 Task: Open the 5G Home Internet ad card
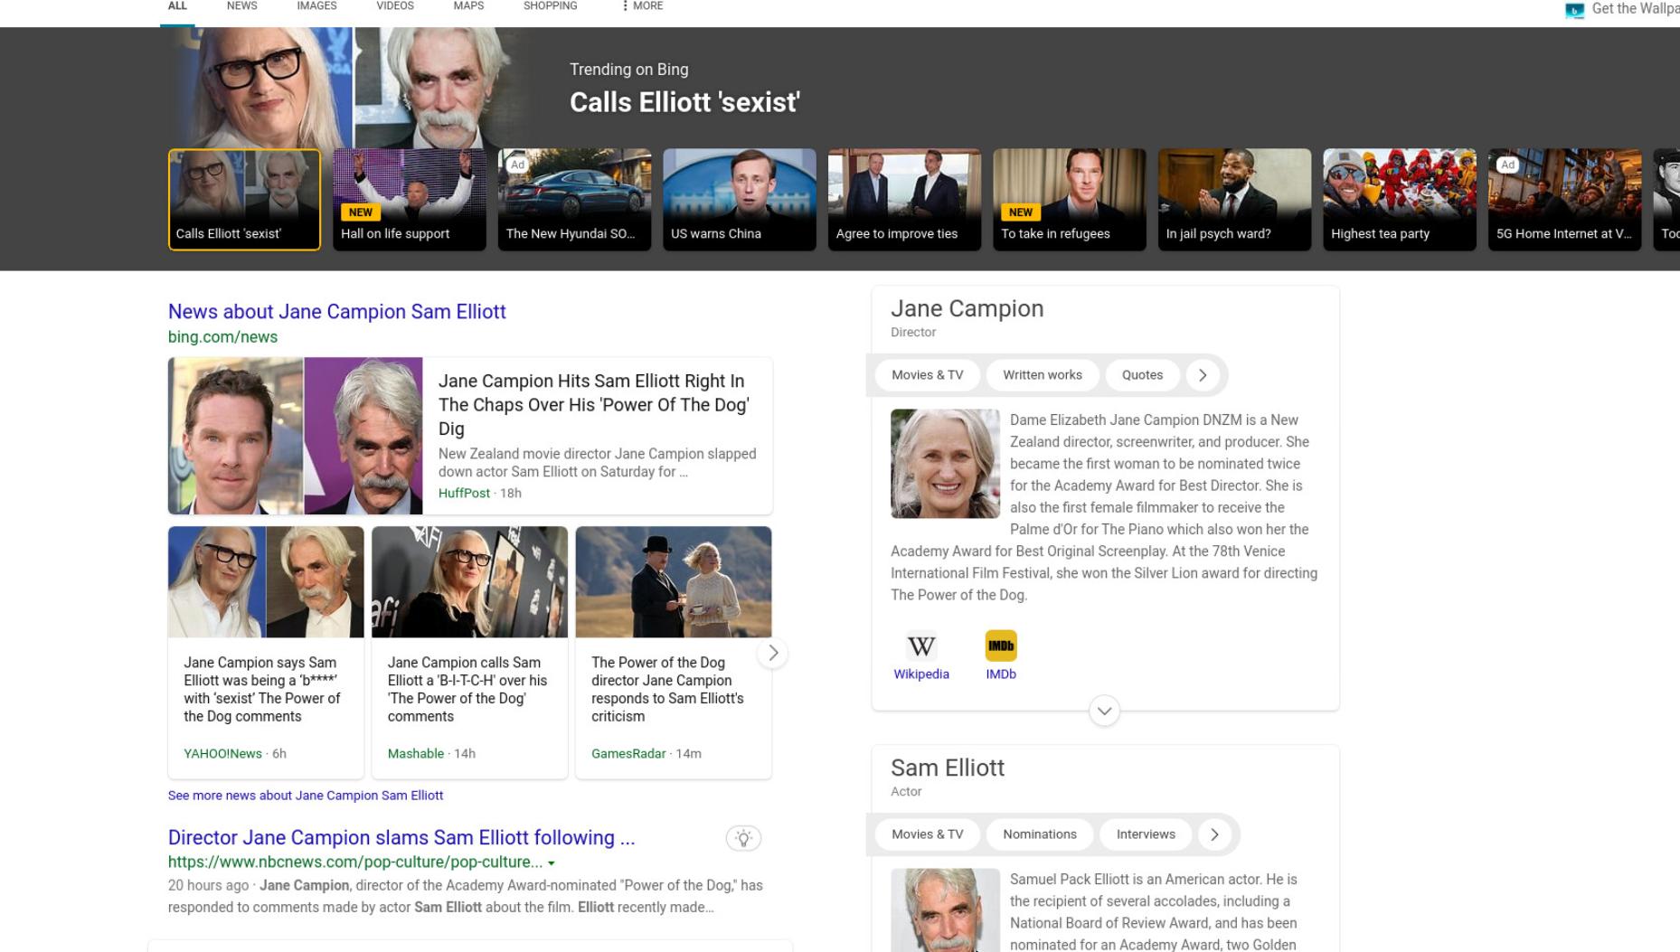click(1565, 200)
